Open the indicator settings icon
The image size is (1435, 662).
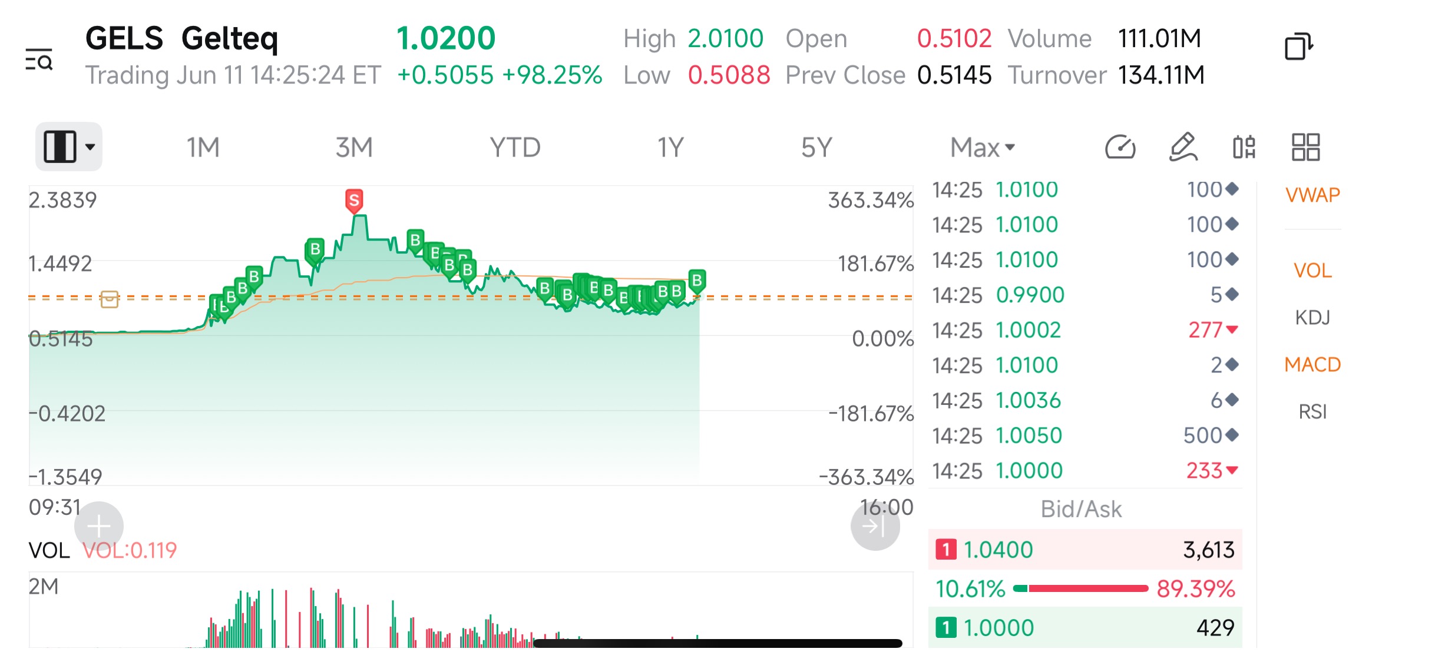(x=1244, y=147)
